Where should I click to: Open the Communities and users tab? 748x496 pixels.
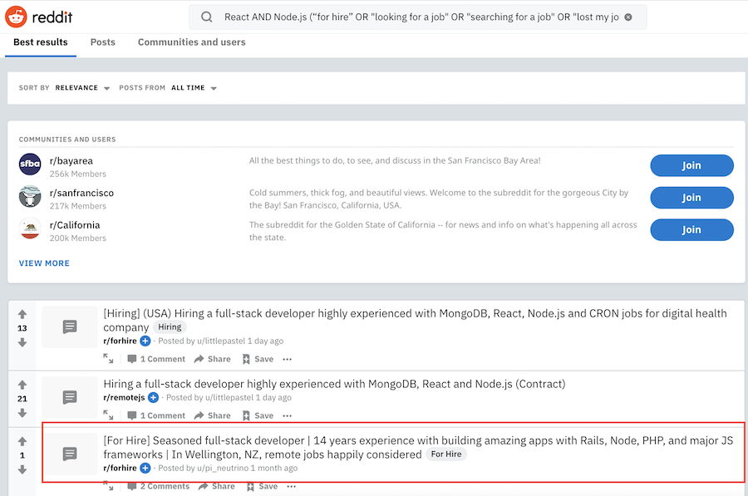pos(192,42)
